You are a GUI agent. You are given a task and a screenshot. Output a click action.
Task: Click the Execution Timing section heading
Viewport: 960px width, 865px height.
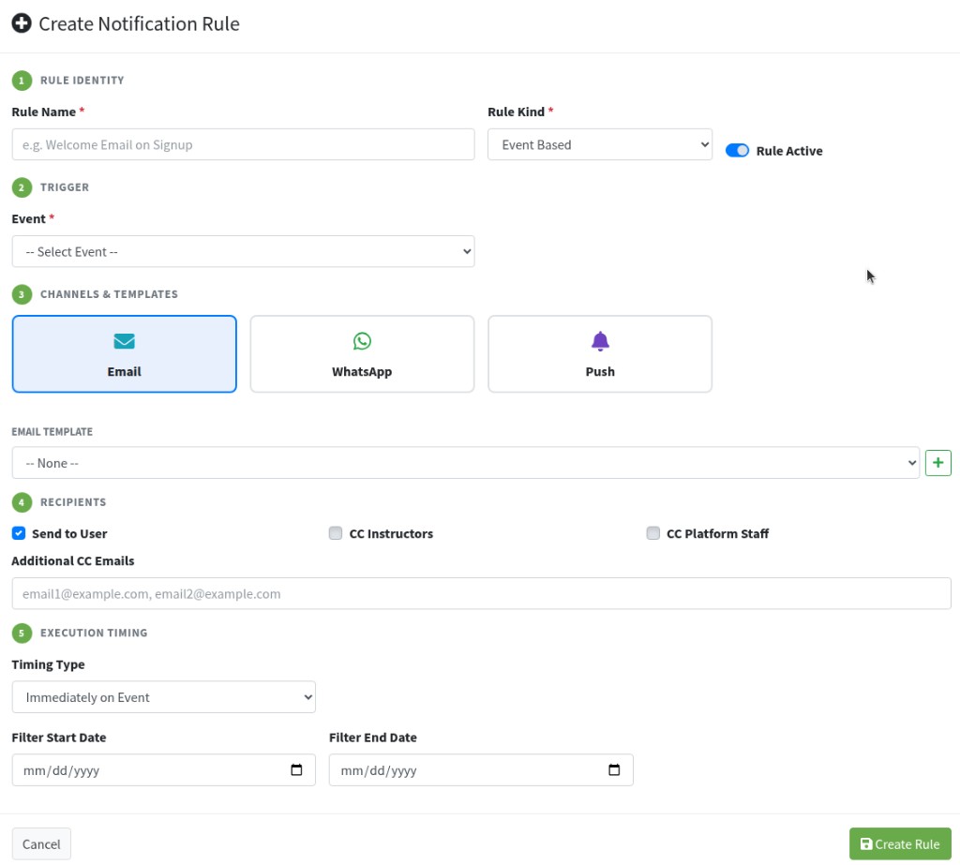[x=94, y=633]
